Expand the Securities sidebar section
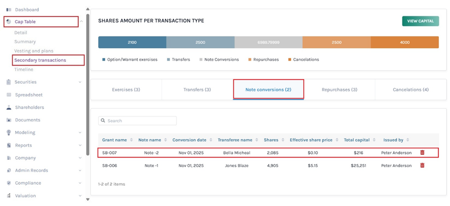This screenshot has width=450, height=206. (80, 82)
